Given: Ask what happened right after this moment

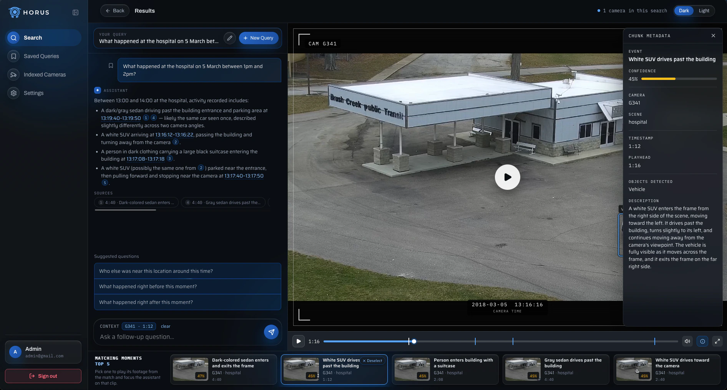Looking at the screenshot, I should 188,302.
